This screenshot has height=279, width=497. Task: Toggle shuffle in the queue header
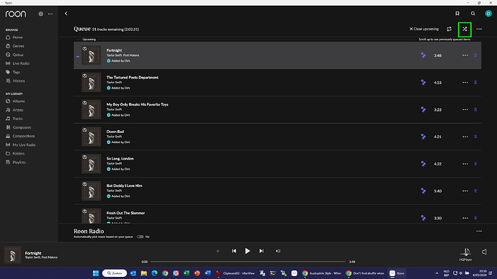(x=465, y=29)
